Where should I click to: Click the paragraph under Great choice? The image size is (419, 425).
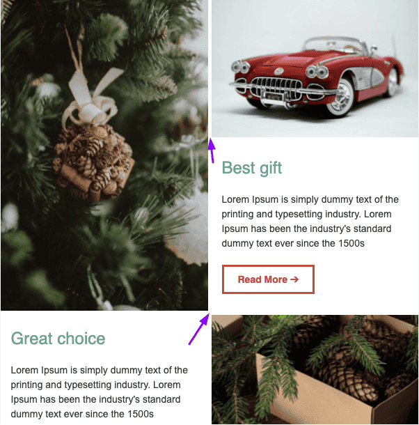(100, 392)
